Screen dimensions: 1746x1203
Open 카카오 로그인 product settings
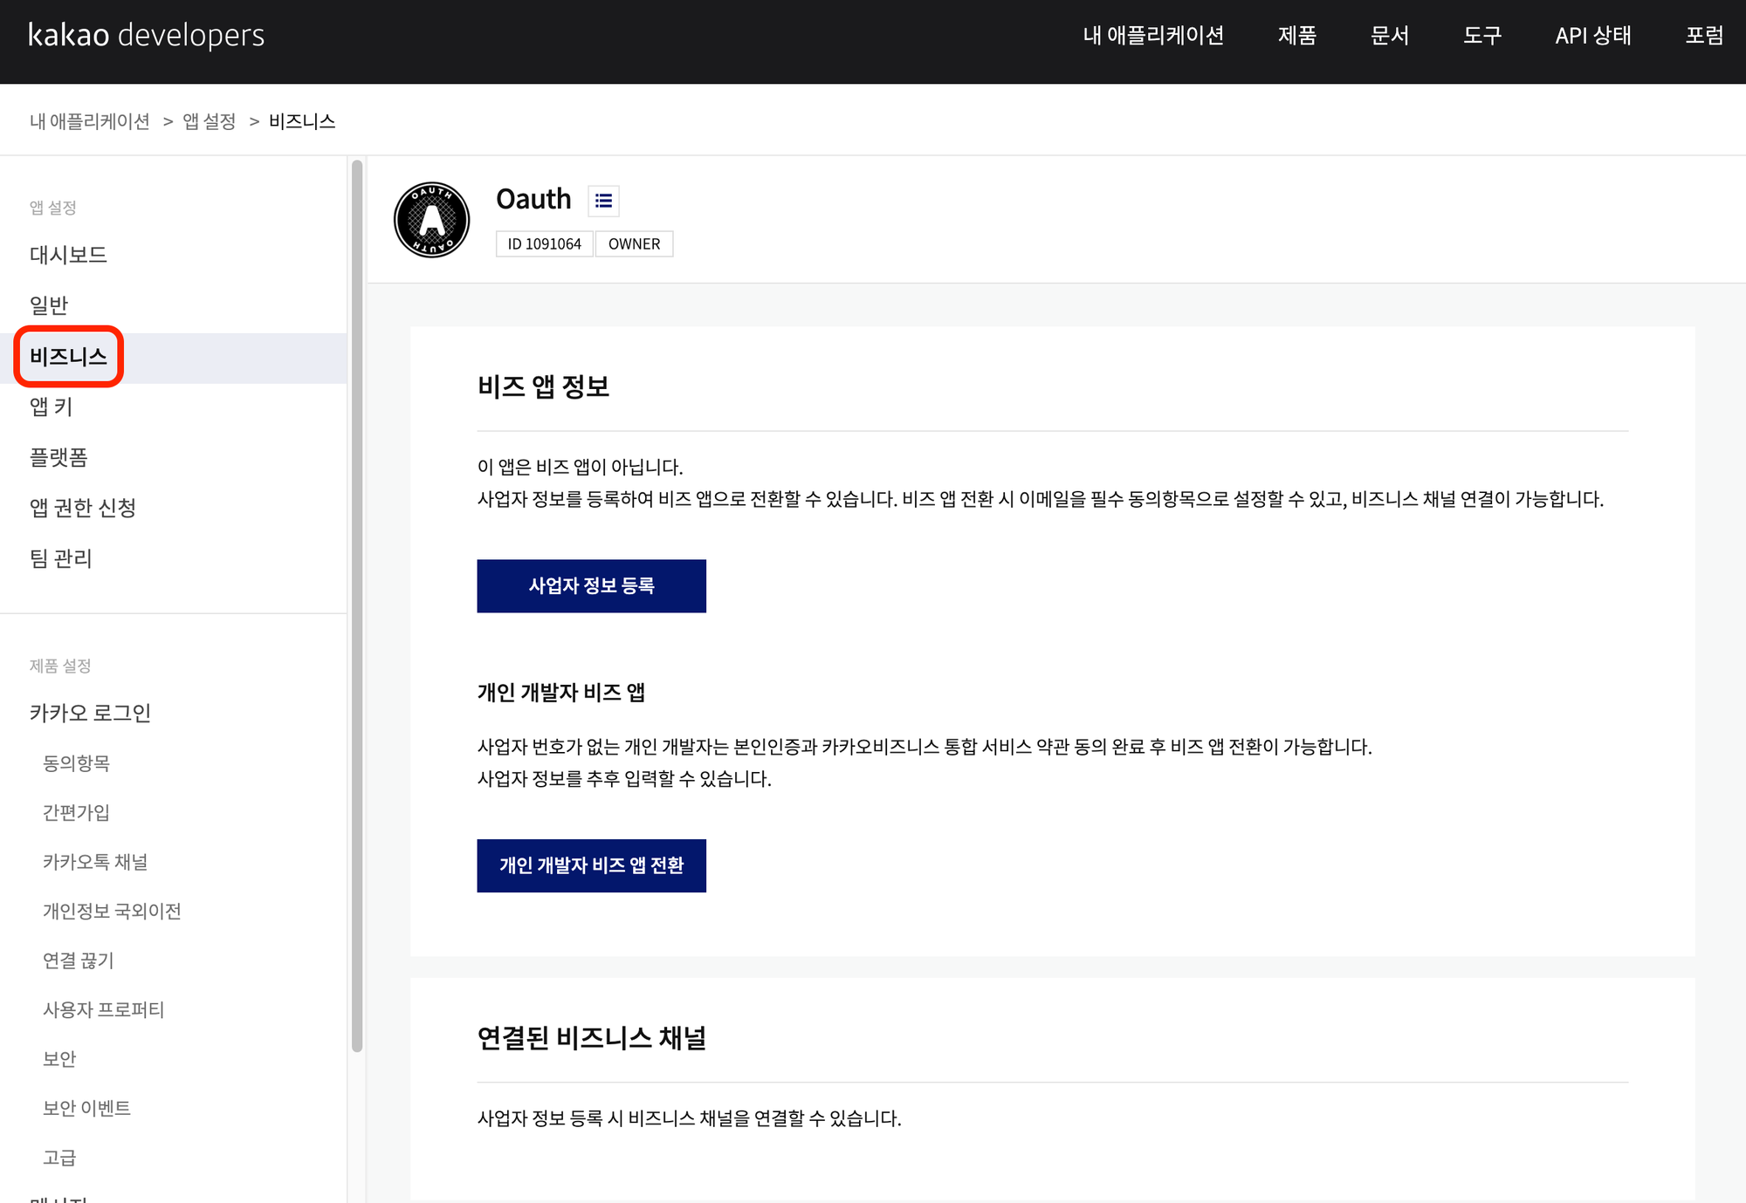90,713
